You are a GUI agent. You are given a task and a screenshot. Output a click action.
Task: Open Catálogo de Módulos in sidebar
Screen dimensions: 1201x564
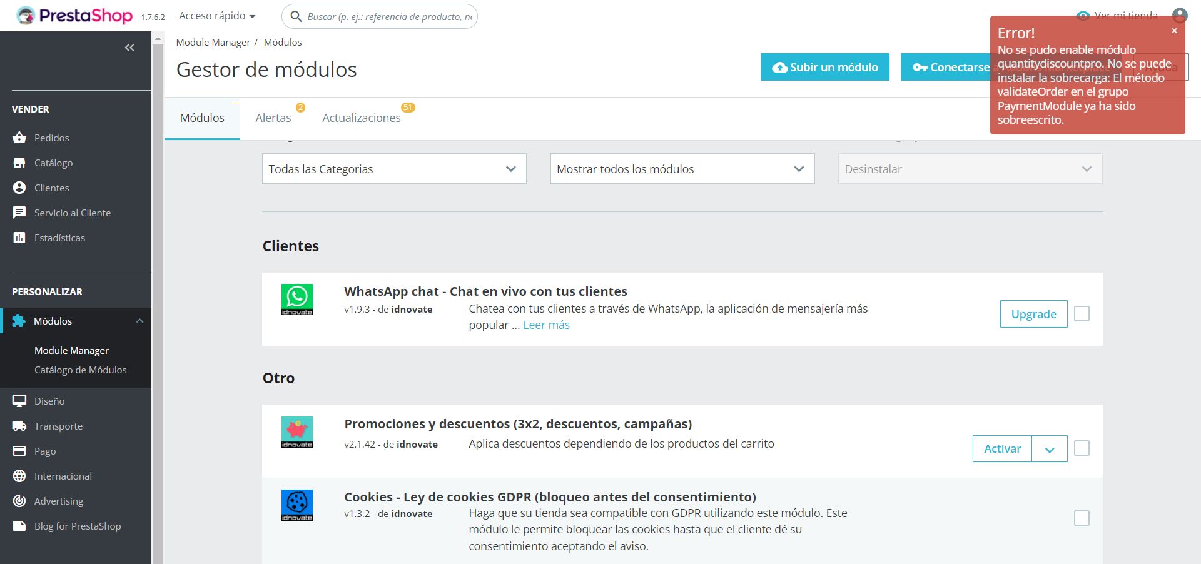(x=80, y=370)
